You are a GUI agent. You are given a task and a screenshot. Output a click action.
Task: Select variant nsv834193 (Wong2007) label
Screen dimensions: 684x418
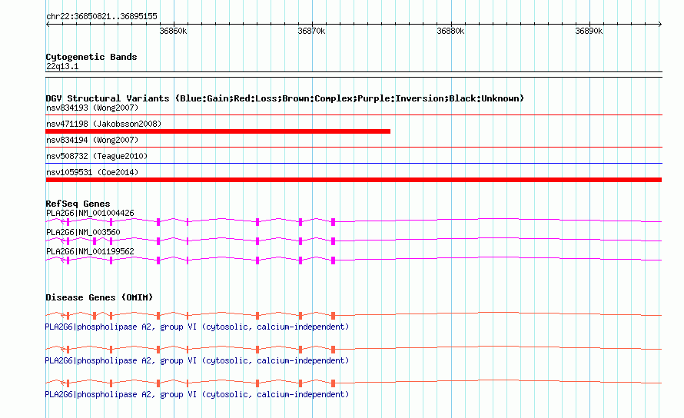(x=92, y=108)
